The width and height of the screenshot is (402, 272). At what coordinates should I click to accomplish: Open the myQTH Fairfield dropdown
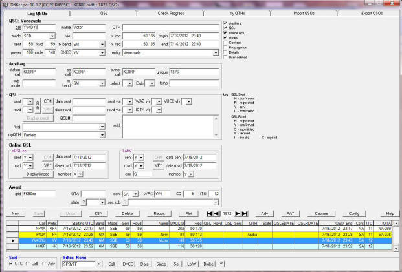point(102,135)
